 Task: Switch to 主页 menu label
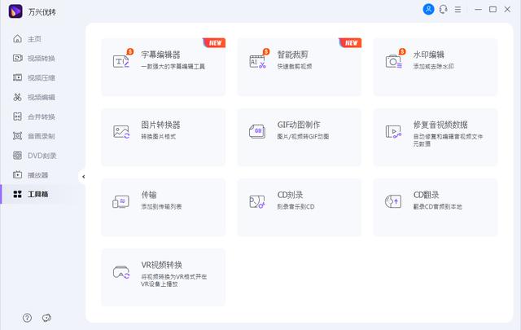click(x=34, y=39)
